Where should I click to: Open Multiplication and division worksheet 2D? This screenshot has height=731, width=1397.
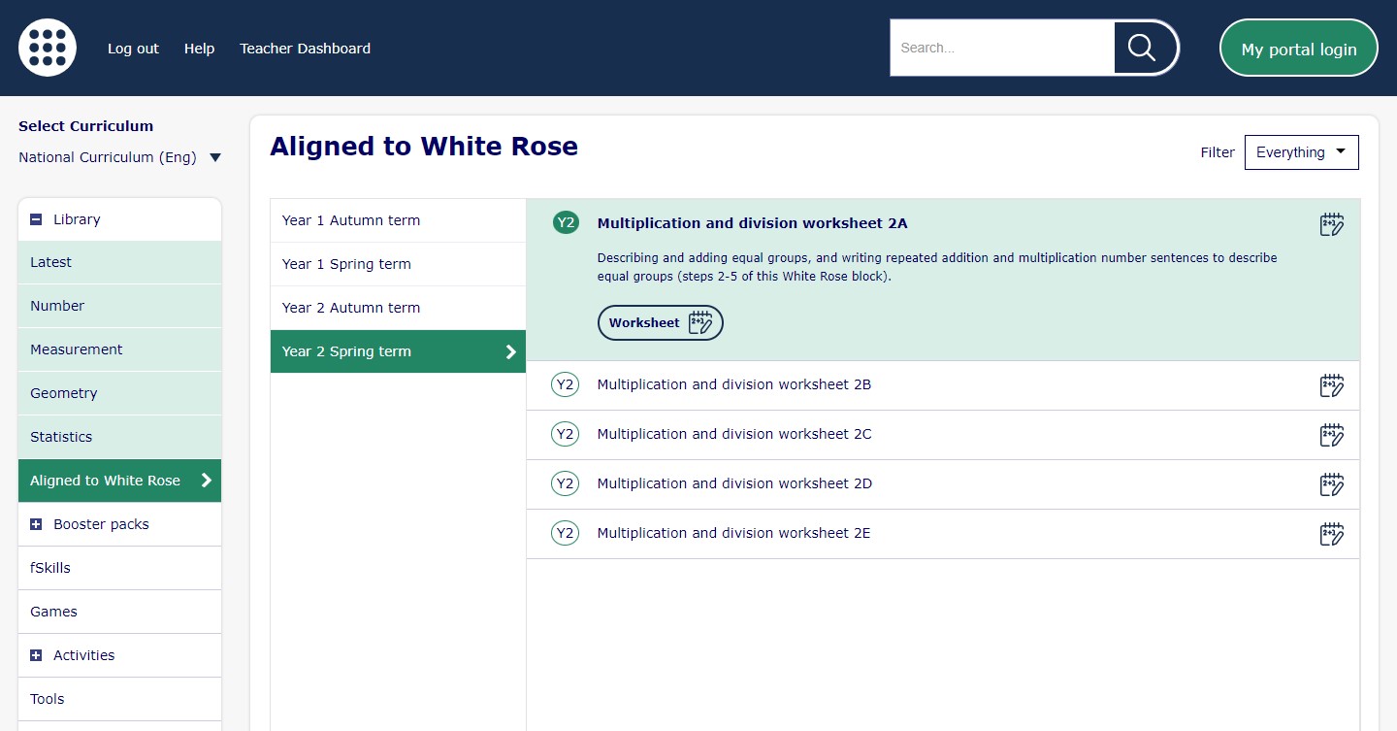[734, 483]
